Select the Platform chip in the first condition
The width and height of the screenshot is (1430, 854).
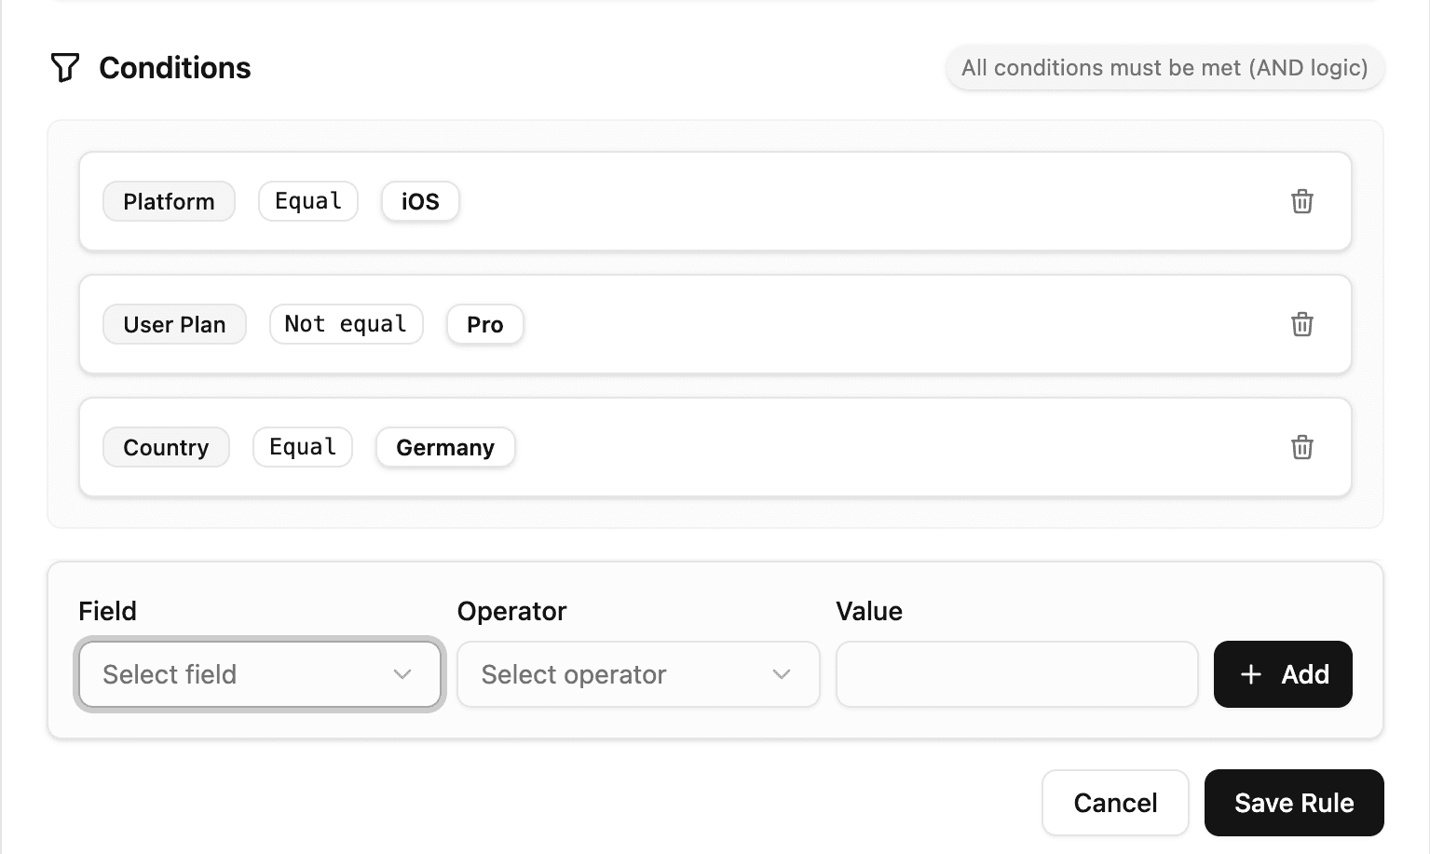[x=169, y=201]
